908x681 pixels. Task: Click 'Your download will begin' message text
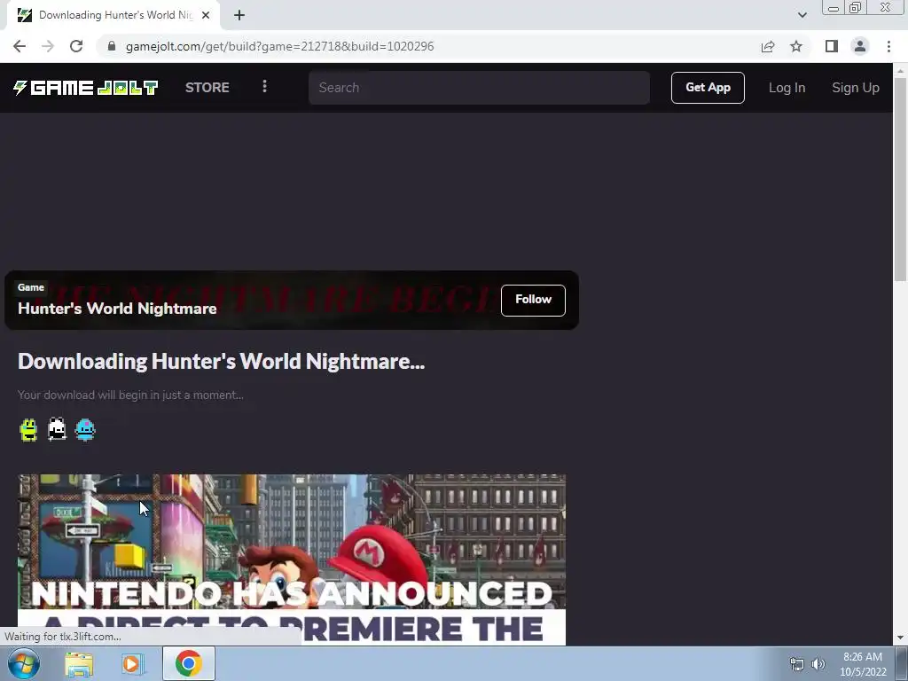pos(130,395)
